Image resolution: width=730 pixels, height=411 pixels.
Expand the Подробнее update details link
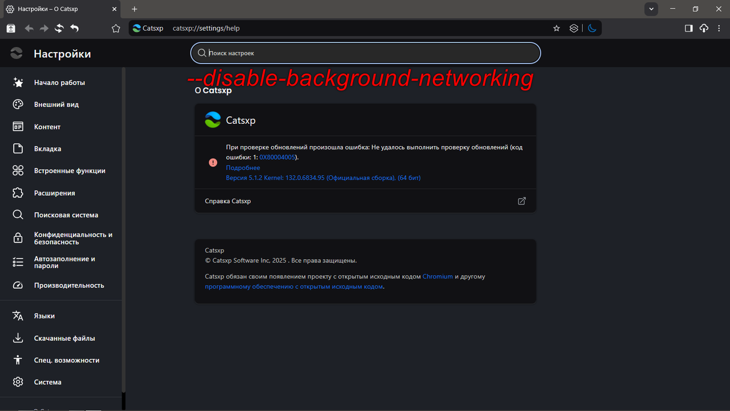coord(242,167)
